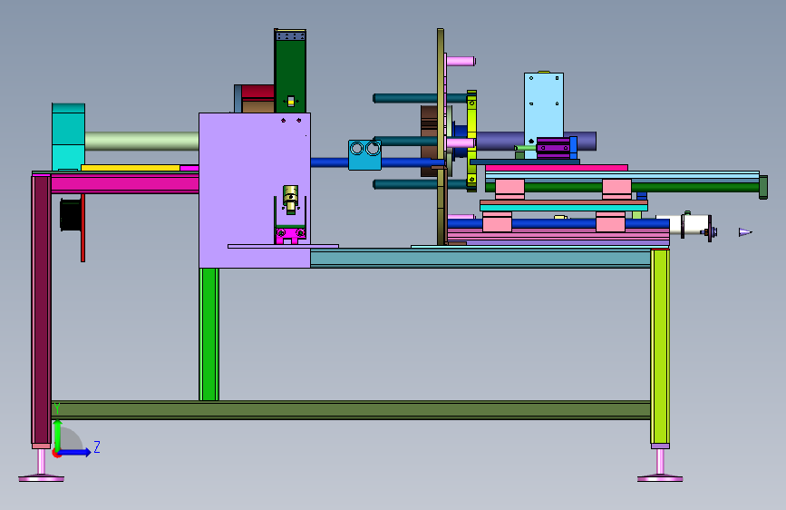Select the upper-left pink bearing block
The height and width of the screenshot is (510, 786).
click(x=509, y=190)
